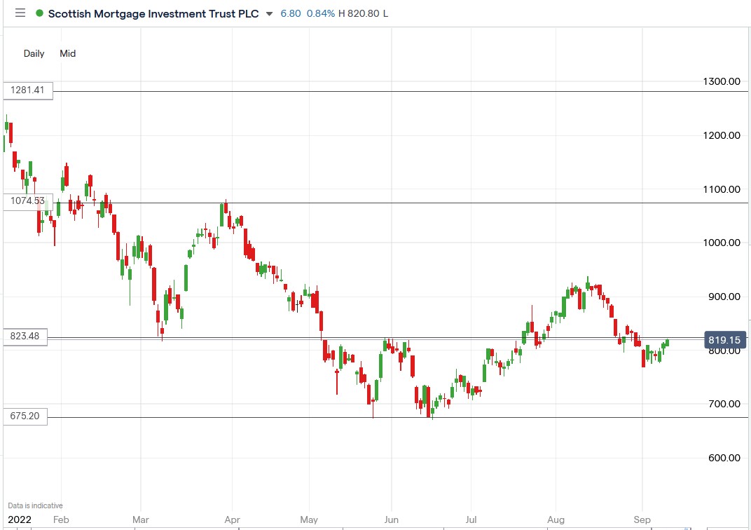Click the 6.80 price change value
Image resolution: width=751 pixels, height=530 pixels.
point(291,13)
